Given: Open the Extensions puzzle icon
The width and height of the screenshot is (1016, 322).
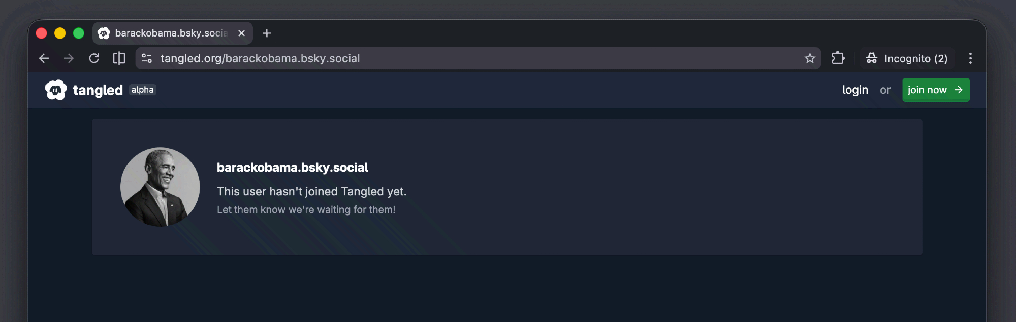Looking at the screenshot, I should [838, 58].
